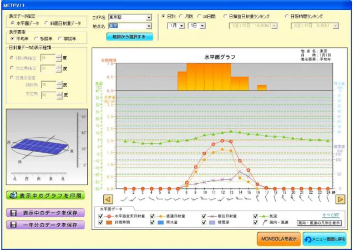Click 方位角指定 degree input field
This screenshot has height=250, width=355.
point(48,68)
